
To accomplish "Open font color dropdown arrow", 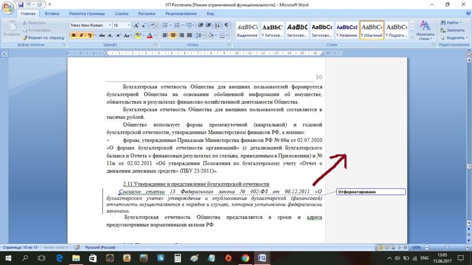I will [x=155, y=35].
